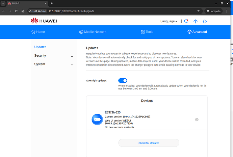This screenshot has width=233, height=157.
Task: Open a new browser tab
Action: [52, 3]
